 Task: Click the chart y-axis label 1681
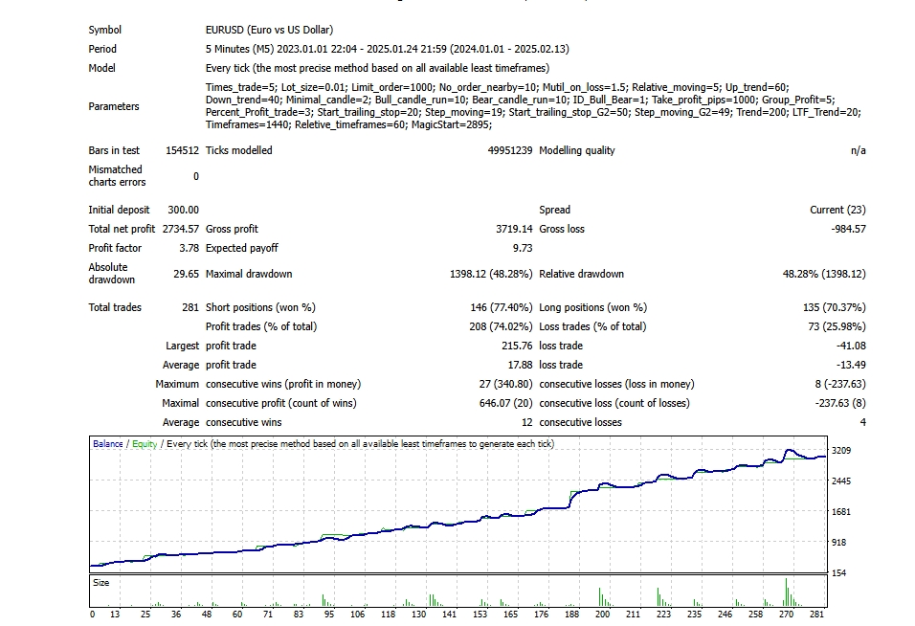(841, 512)
